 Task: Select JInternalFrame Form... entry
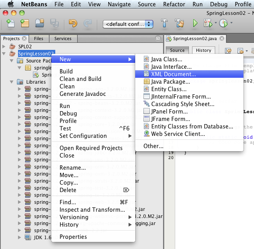(189, 96)
